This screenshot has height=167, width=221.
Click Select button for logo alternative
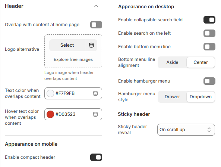coord(67,45)
